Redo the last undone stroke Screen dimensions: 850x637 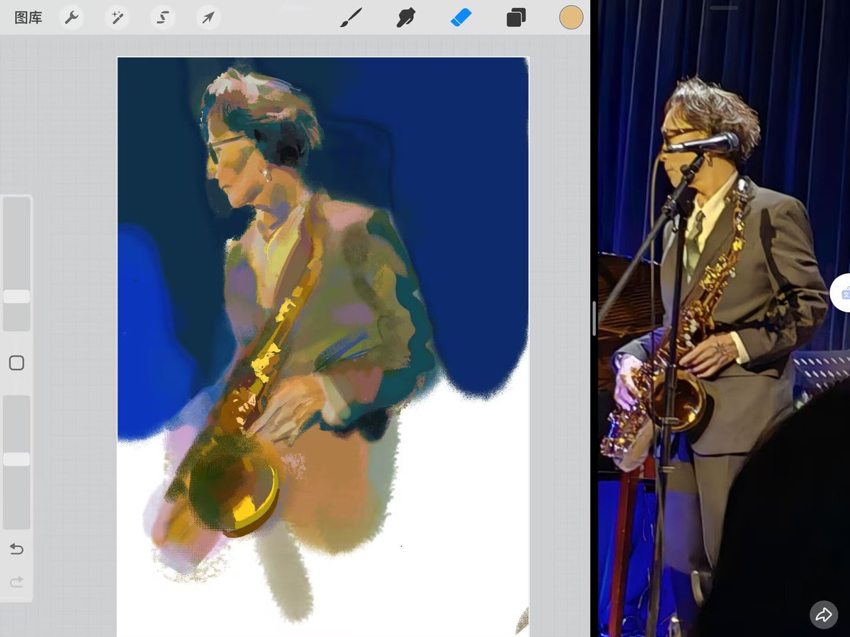click(16, 582)
